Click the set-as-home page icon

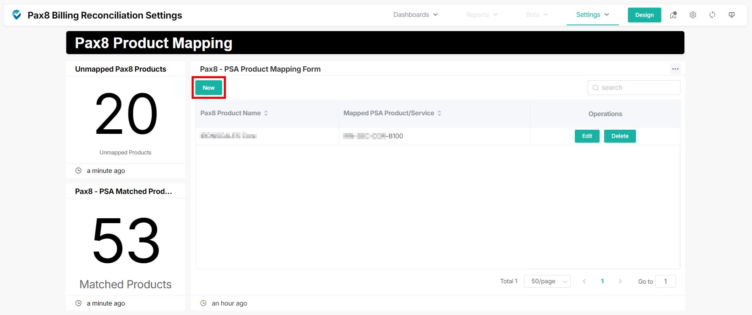(673, 15)
